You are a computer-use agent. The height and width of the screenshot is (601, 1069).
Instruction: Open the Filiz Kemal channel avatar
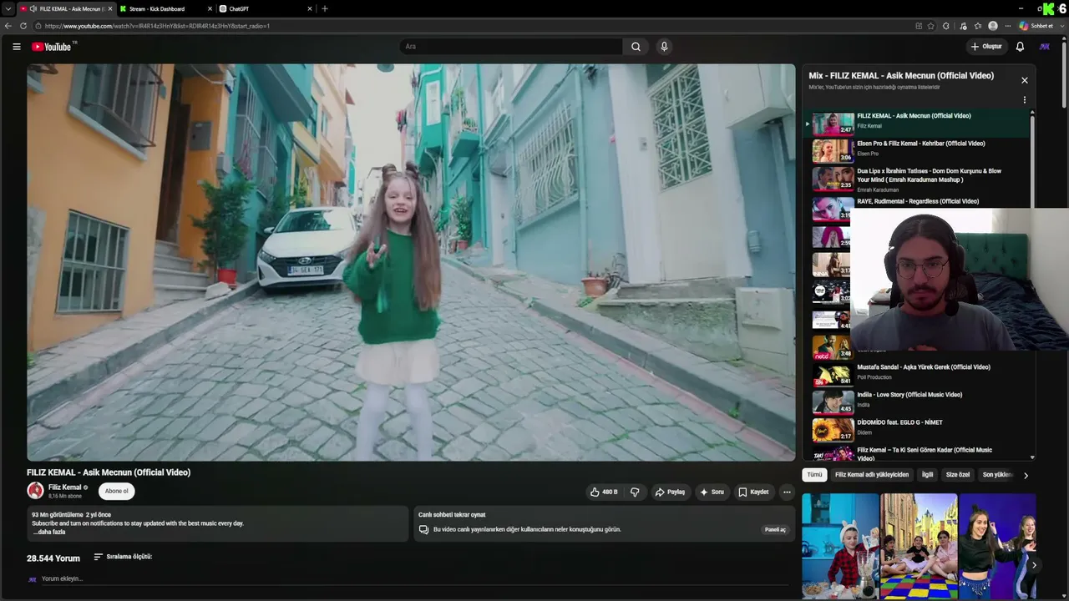(35, 491)
